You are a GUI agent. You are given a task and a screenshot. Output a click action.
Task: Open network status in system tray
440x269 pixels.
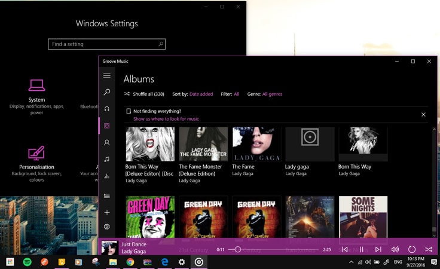pyautogui.click(x=360, y=262)
